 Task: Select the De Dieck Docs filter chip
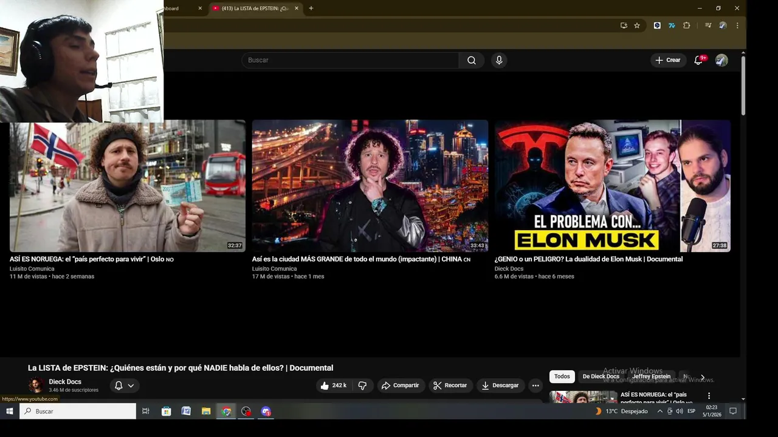[x=601, y=376]
